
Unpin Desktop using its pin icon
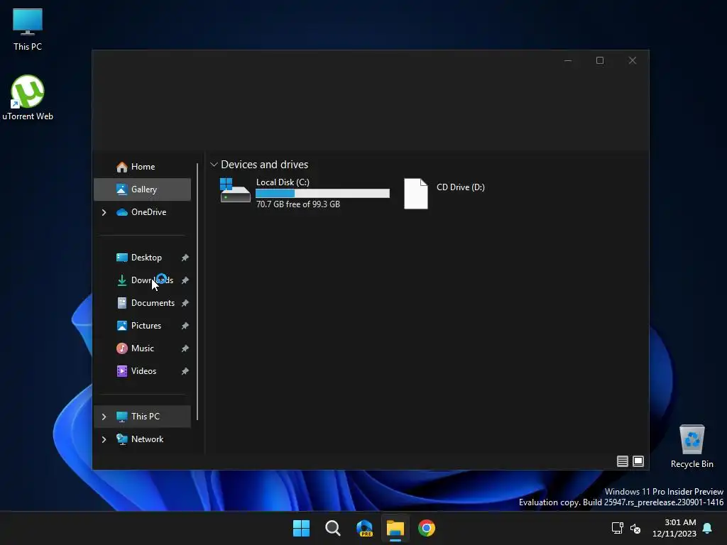point(185,257)
